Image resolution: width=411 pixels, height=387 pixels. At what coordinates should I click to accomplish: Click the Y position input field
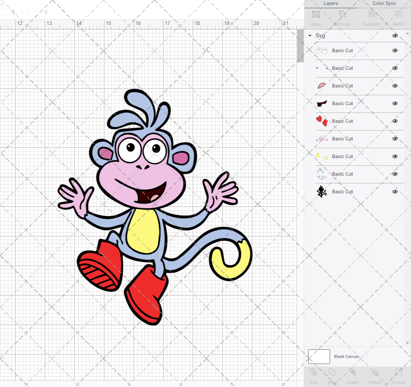[x=35, y=12]
